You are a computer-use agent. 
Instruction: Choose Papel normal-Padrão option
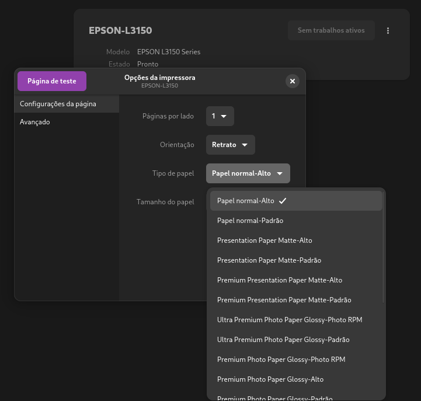coord(296,221)
